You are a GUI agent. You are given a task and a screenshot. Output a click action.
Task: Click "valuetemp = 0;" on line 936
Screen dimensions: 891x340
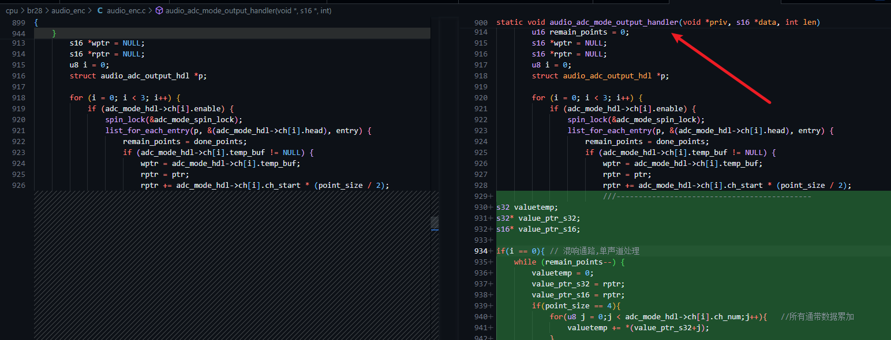(563, 273)
